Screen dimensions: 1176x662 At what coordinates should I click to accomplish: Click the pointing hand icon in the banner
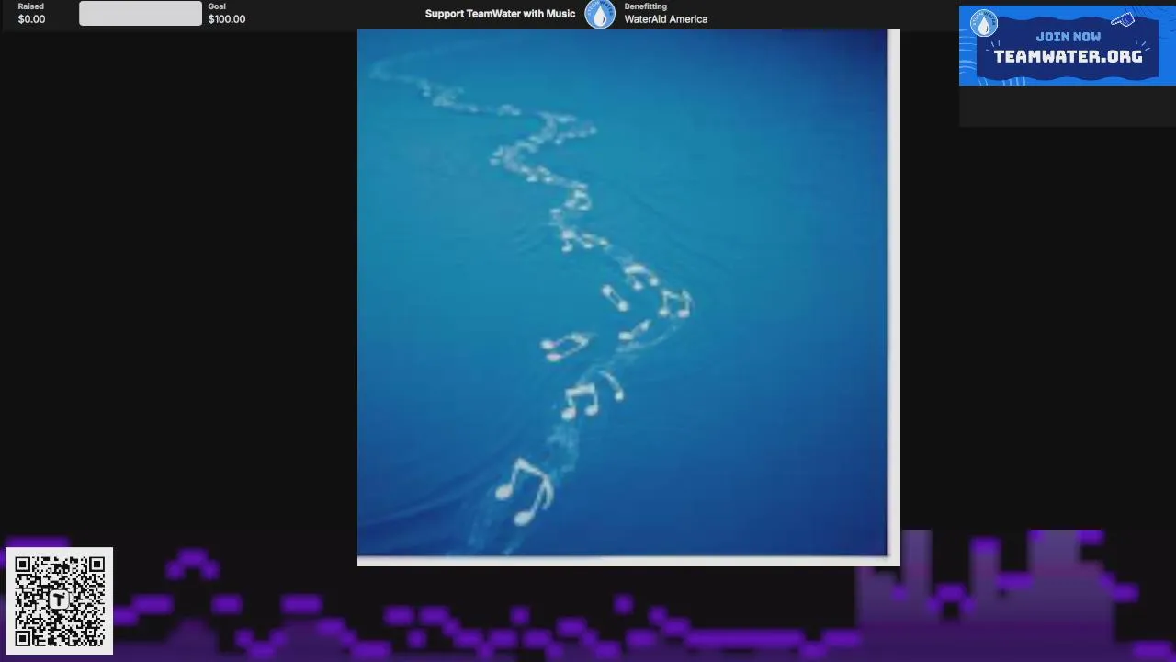pyautogui.click(x=1123, y=20)
